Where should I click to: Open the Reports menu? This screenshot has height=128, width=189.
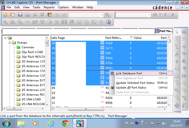(49, 7)
